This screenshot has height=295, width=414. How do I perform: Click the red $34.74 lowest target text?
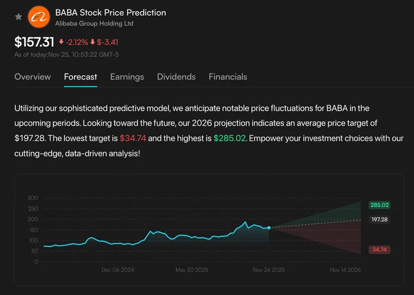[x=133, y=138]
